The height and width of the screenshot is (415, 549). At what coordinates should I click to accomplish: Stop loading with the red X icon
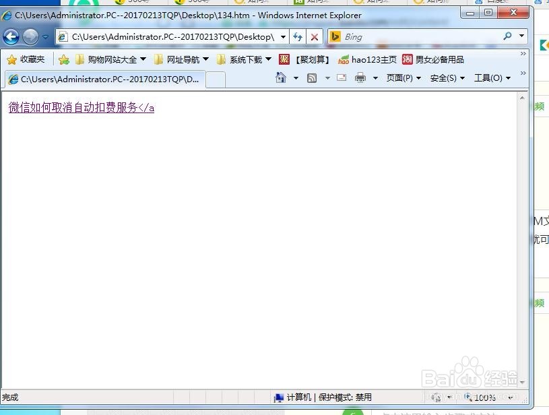[x=315, y=37]
